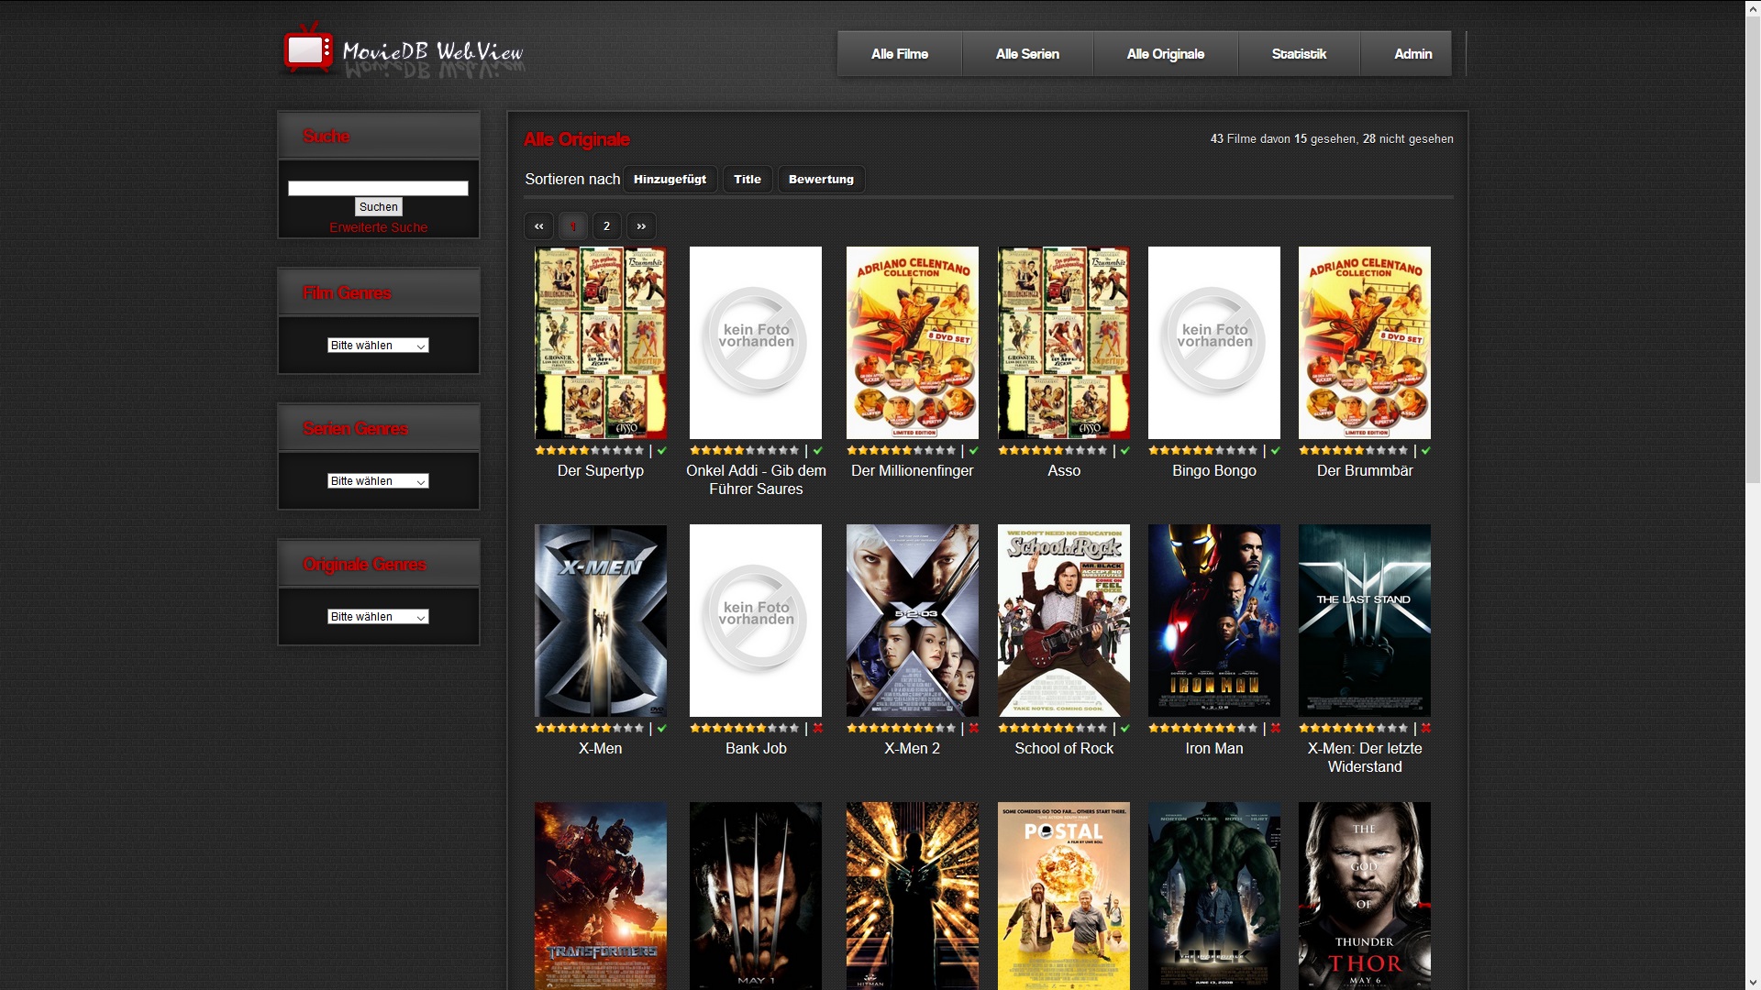Switch to Statistik menu item
The height and width of the screenshot is (990, 1761).
click(x=1299, y=54)
